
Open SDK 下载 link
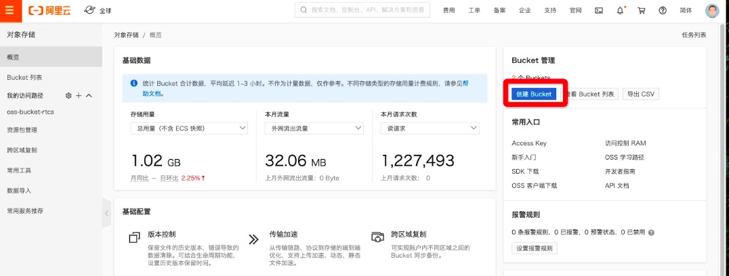525,172
